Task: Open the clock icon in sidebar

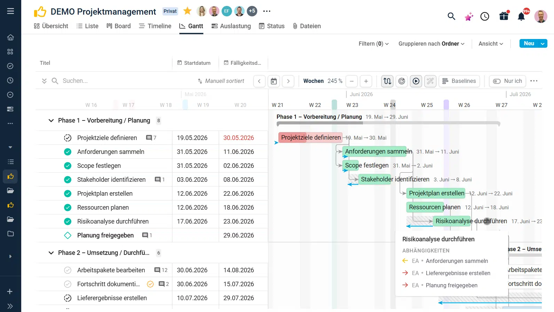Action: click(10, 80)
